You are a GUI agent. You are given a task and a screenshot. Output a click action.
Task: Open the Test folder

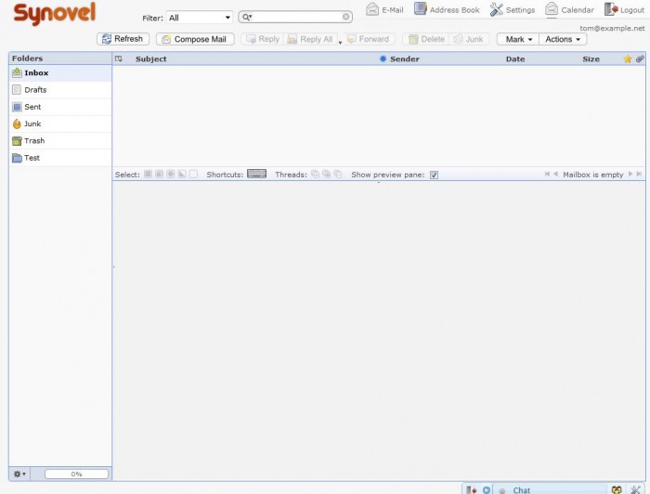[60, 158]
